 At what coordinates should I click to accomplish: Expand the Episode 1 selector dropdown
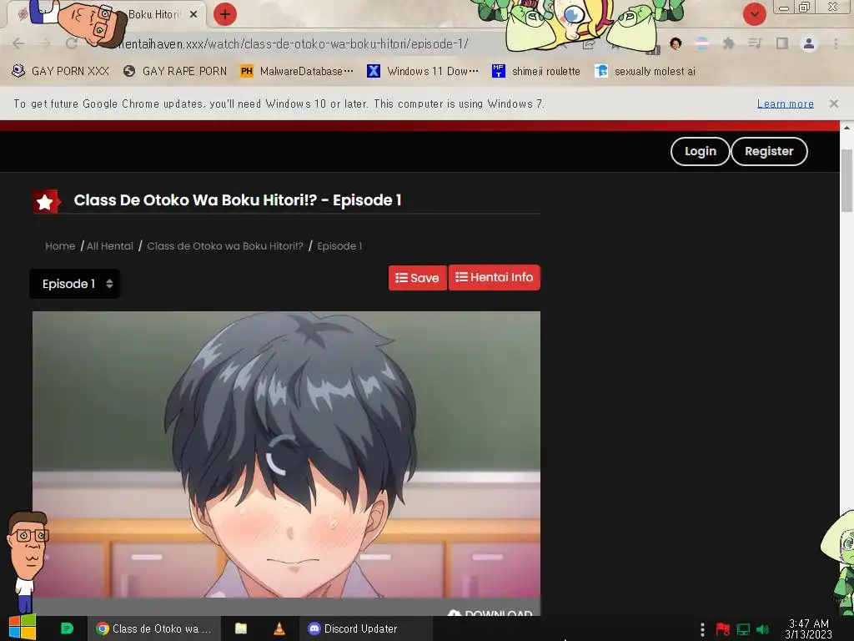pos(74,284)
